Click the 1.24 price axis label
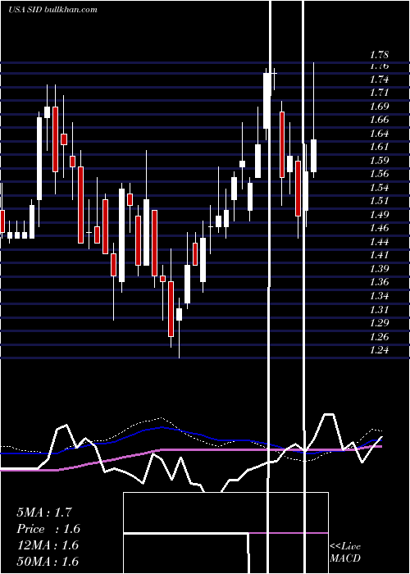 379,349
